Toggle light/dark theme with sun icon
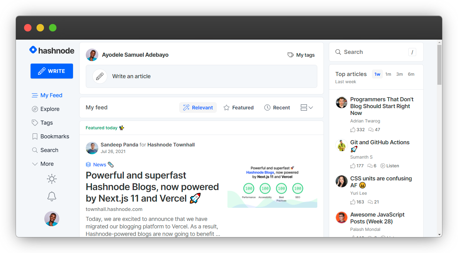This screenshot has height=253, width=458. coord(52,179)
